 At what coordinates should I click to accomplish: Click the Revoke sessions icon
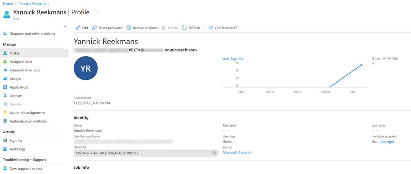[x=129, y=28]
